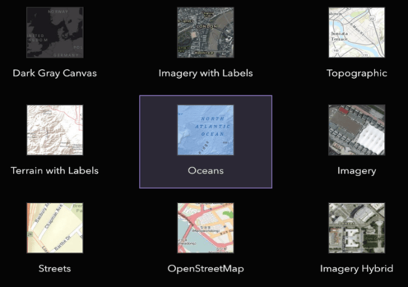Choose the Imagery basemap thumbnail
The height and width of the screenshot is (287, 408).
pos(357,130)
